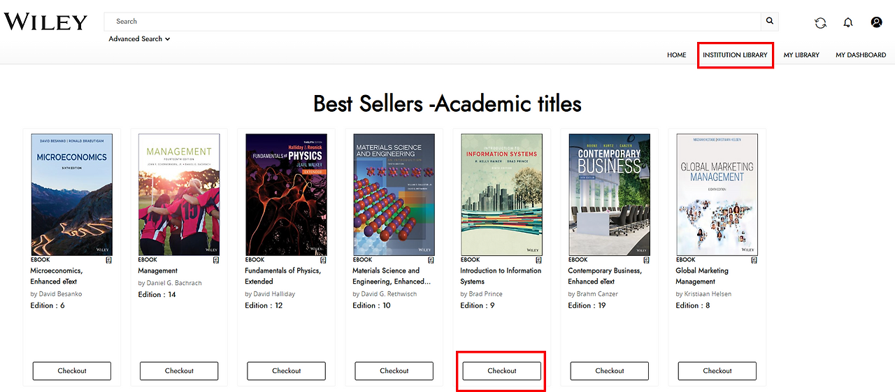Click the sync refresh icon
The width and height of the screenshot is (895, 392).
click(x=821, y=22)
